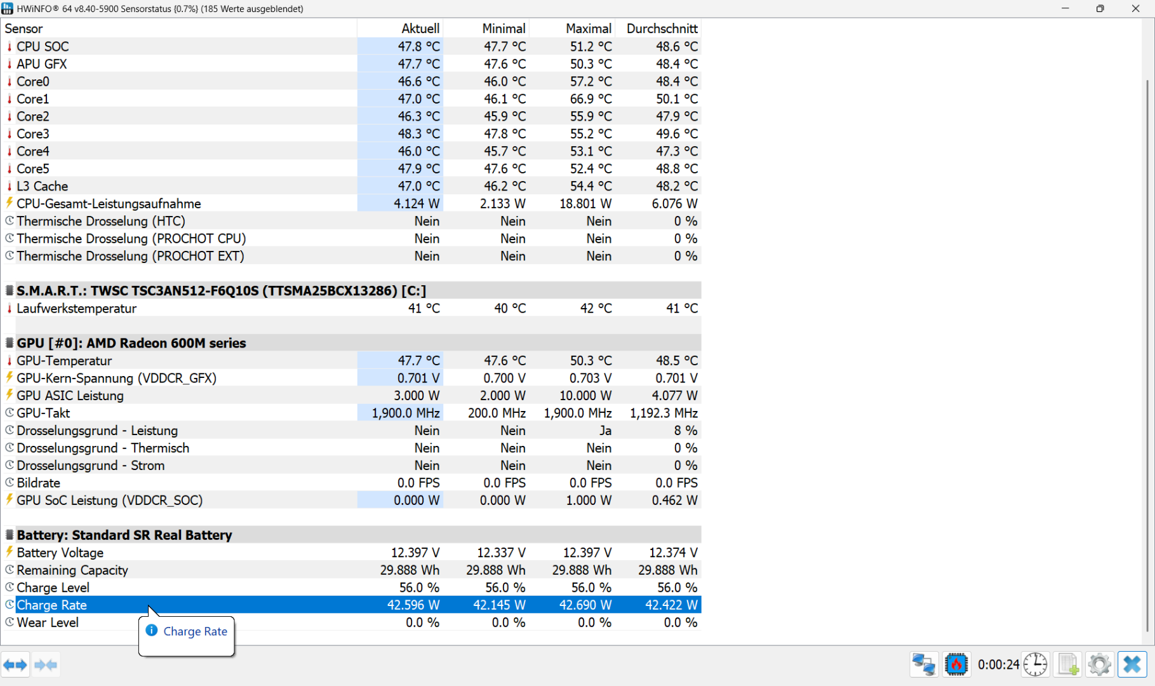The width and height of the screenshot is (1155, 686).
Task: Reset timer with the clock icon
Action: [1035, 665]
